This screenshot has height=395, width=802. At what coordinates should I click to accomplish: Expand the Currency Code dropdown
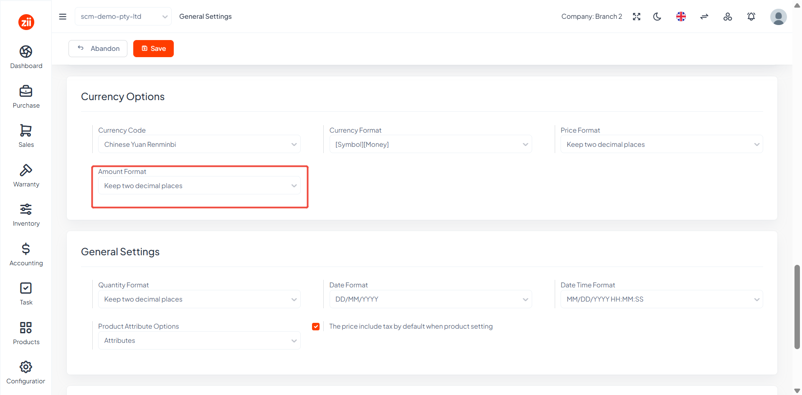point(199,144)
